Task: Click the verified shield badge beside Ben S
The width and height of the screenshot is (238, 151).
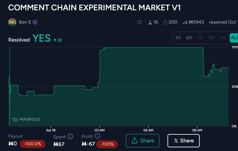Action: coord(35,22)
